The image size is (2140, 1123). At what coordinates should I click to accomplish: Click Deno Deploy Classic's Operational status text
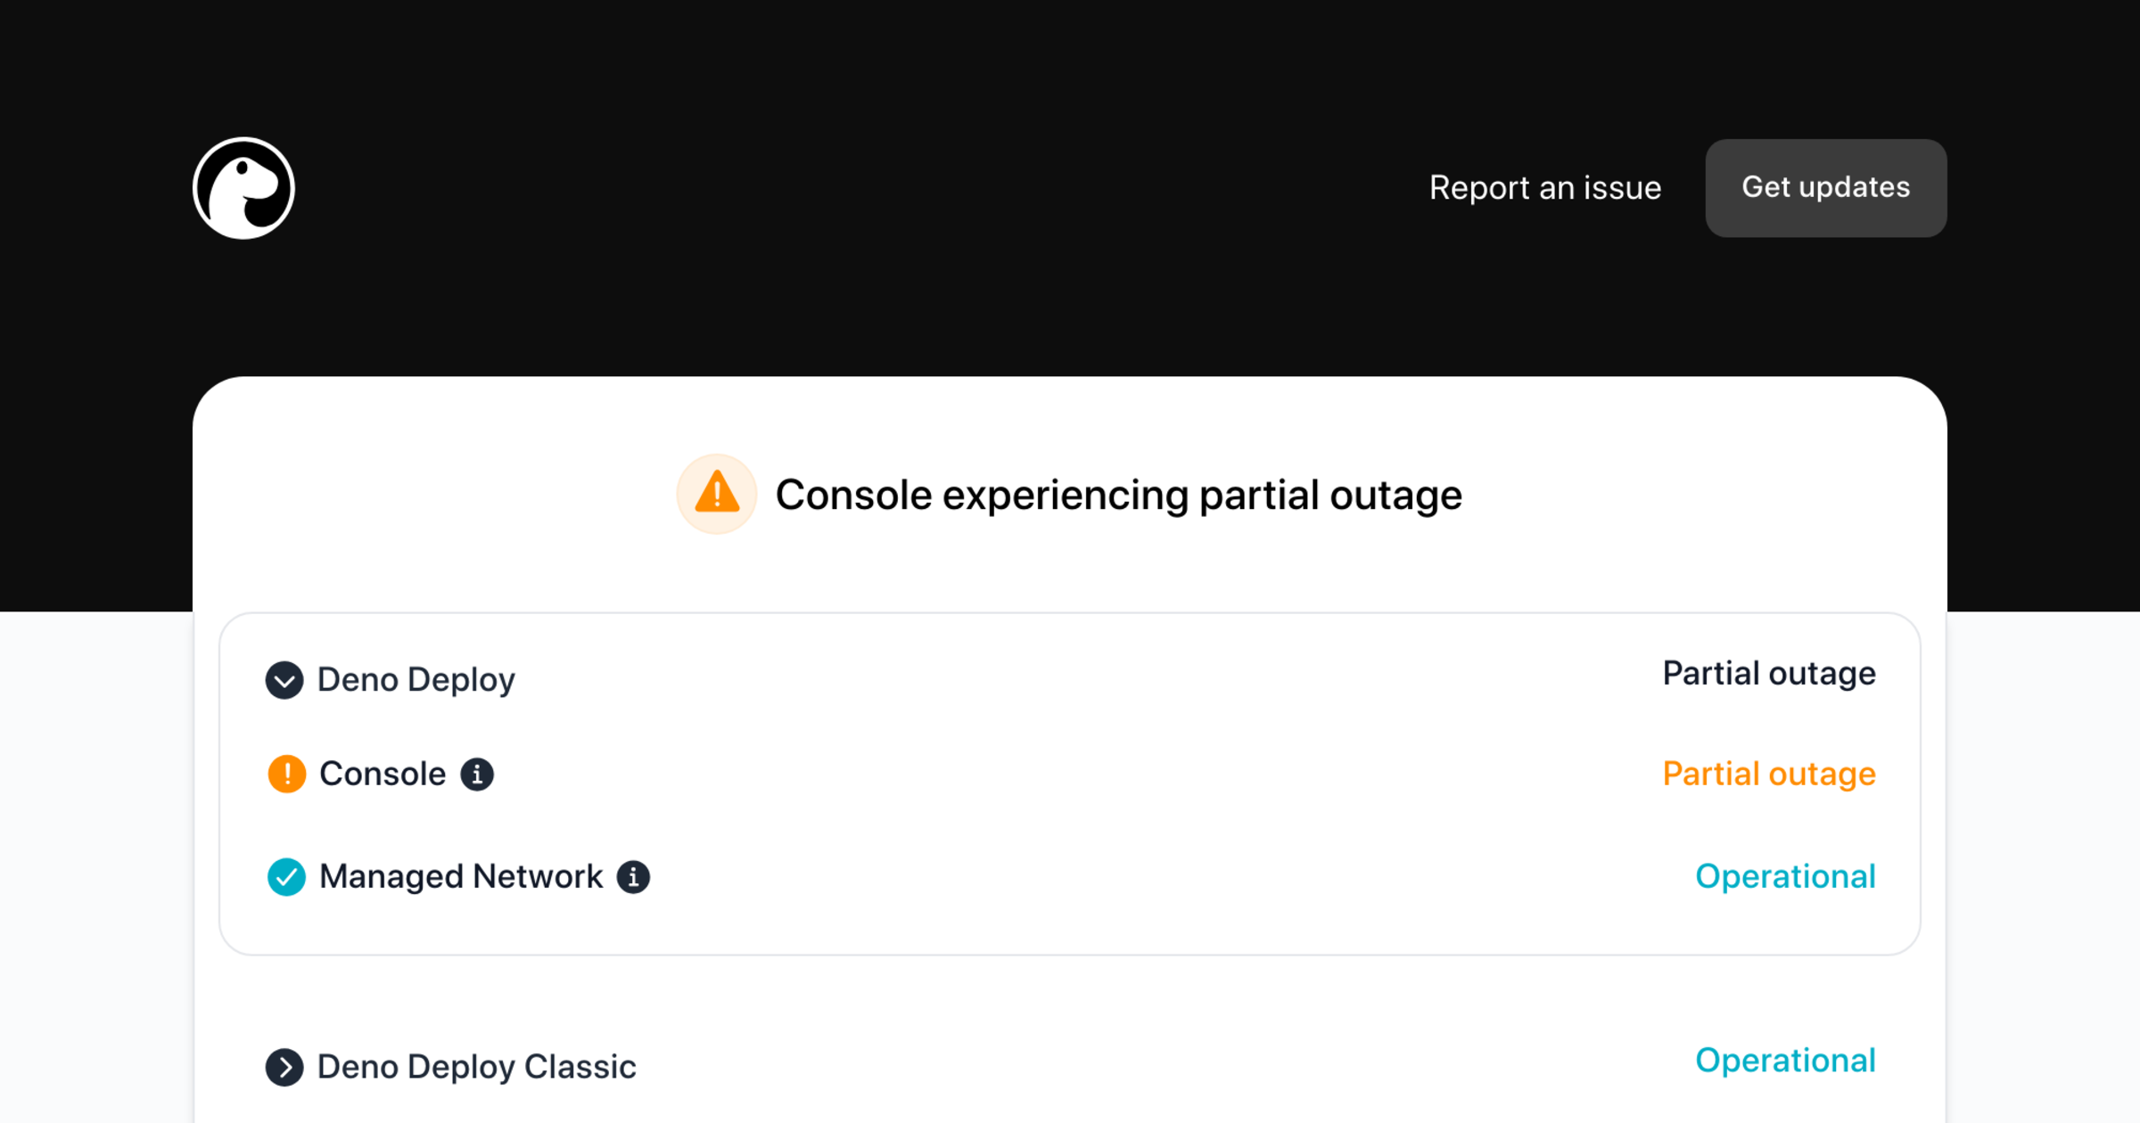tap(1785, 1061)
